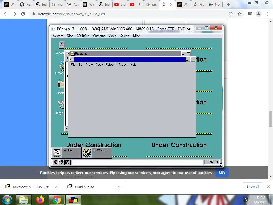Open File menu of emulated window

(73, 65)
